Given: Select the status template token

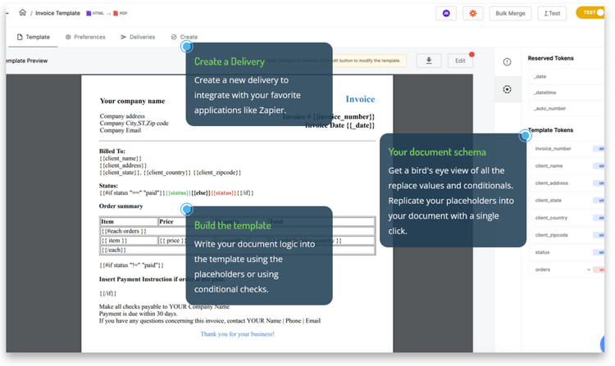Looking at the screenshot, I should [567, 252].
